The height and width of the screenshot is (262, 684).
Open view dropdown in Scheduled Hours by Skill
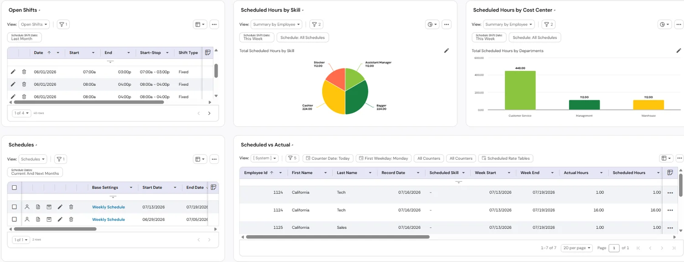pos(276,25)
